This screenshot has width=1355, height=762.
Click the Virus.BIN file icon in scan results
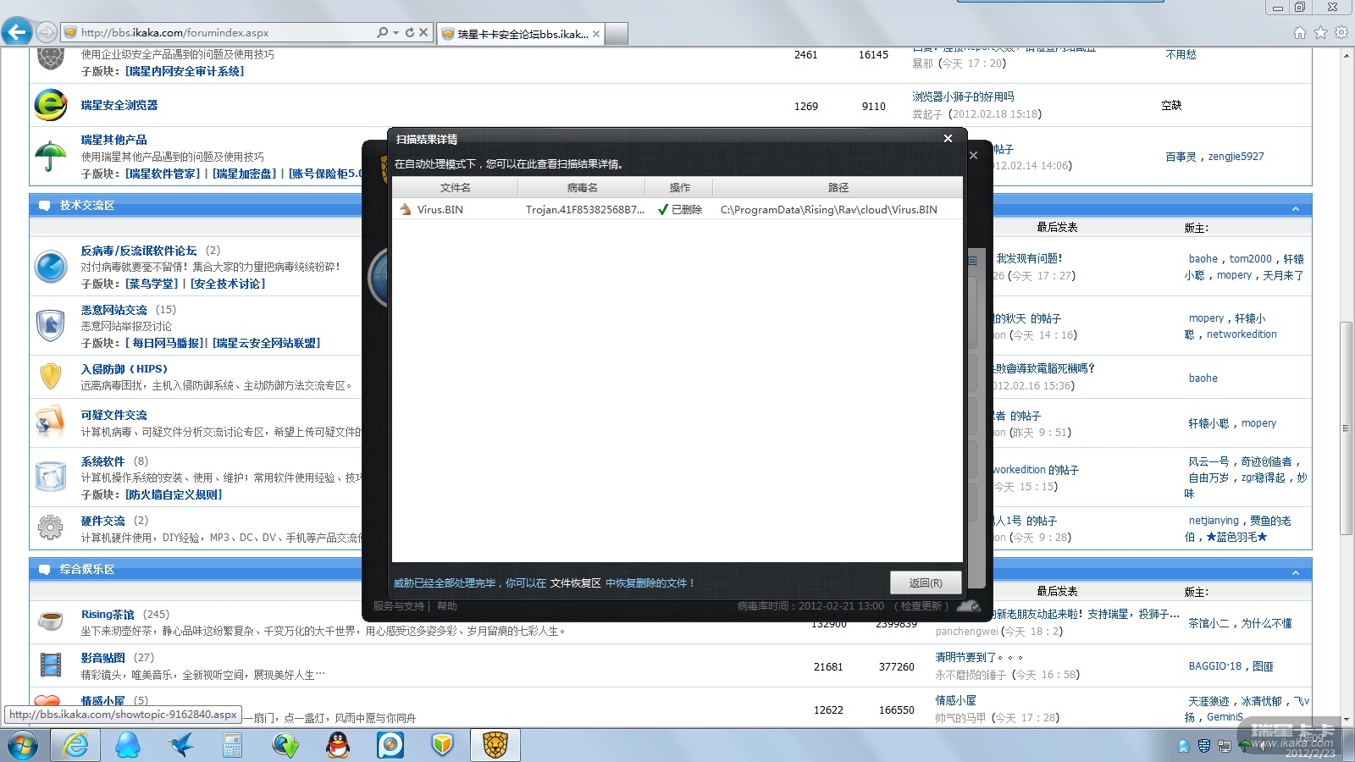point(406,209)
